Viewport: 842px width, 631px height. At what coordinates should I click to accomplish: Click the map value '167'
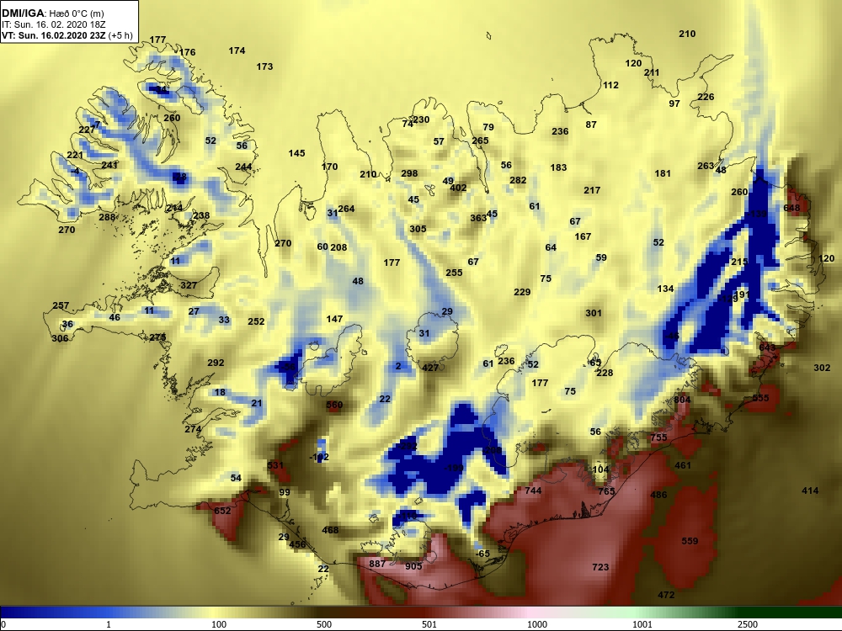pyautogui.click(x=583, y=236)
